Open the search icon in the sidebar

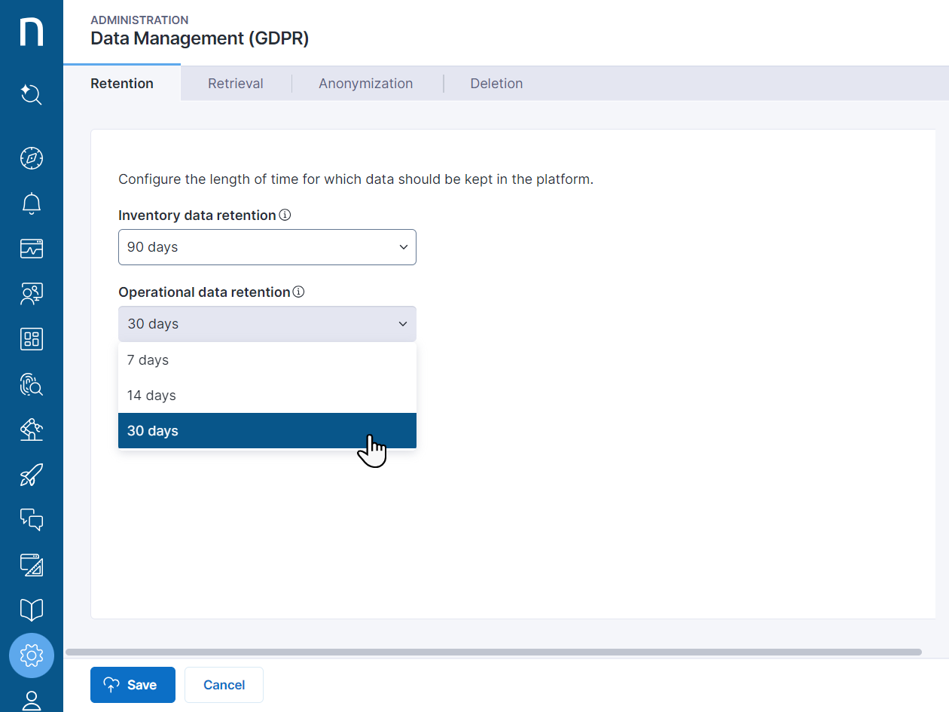[x=31, y=95]
